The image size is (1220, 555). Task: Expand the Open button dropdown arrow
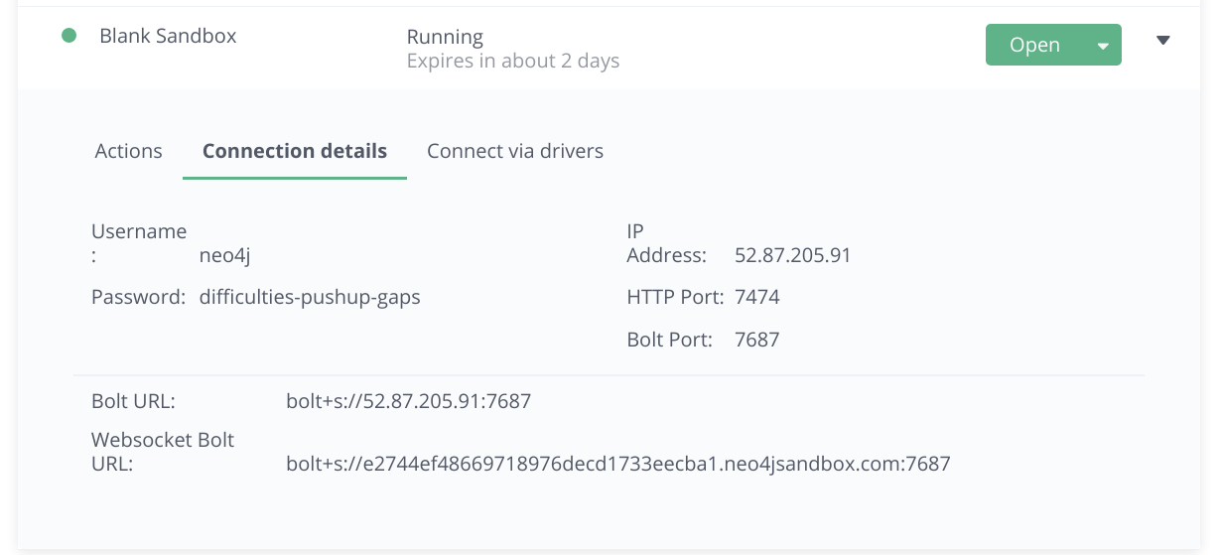pos(1102,46)
